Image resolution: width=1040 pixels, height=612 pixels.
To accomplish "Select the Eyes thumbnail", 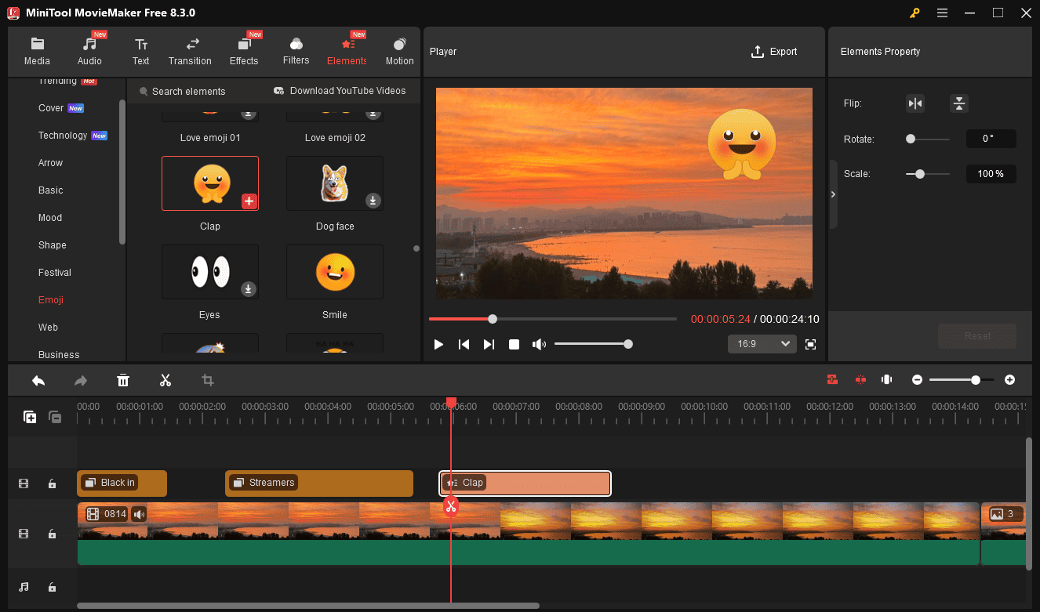I will (209, 272).
